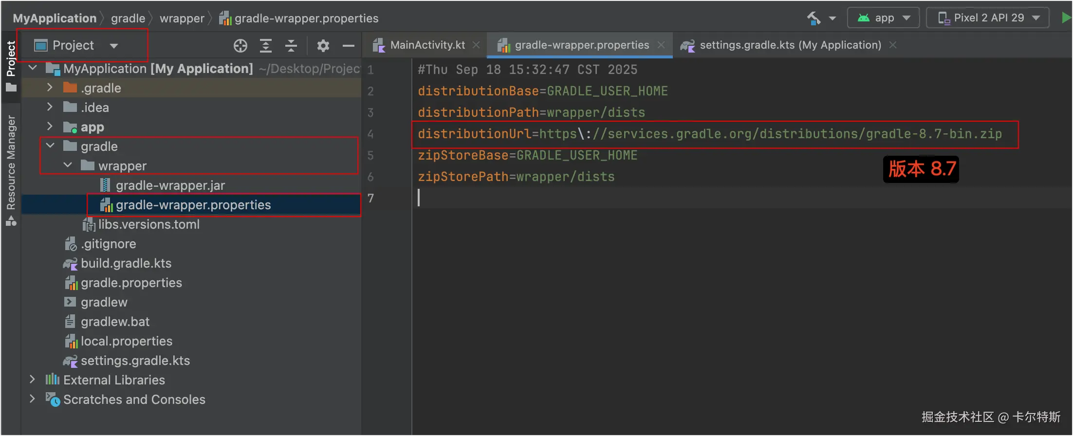
Task: Click the distributionUrl line in editor
Action: point(710,134)
